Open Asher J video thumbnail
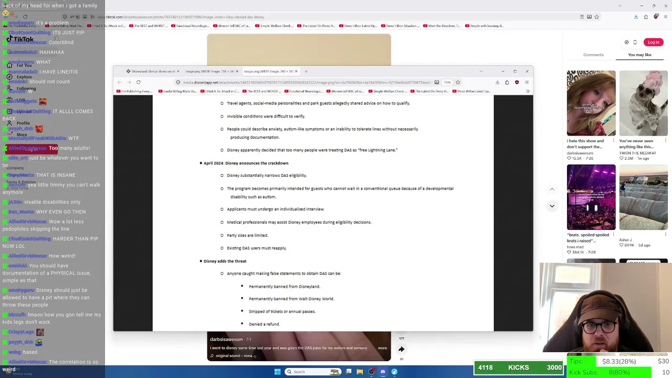The height and width of the screenshot is (378, 672). (643, 197)
